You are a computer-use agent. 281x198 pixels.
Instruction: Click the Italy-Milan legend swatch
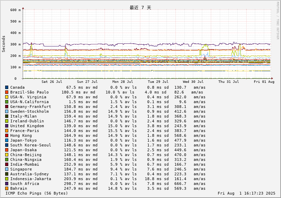coord(7,116)
